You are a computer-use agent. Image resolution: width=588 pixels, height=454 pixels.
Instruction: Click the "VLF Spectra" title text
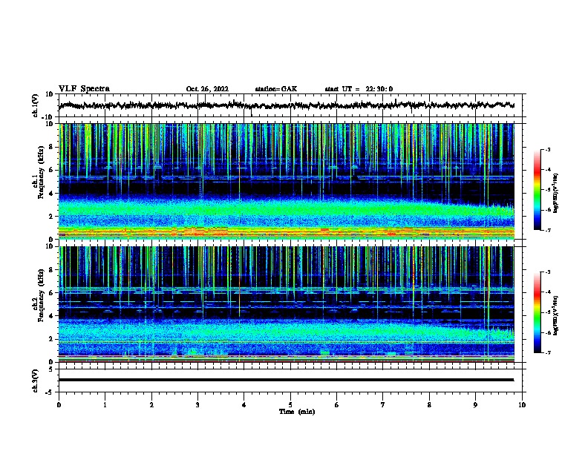(84, 89)
